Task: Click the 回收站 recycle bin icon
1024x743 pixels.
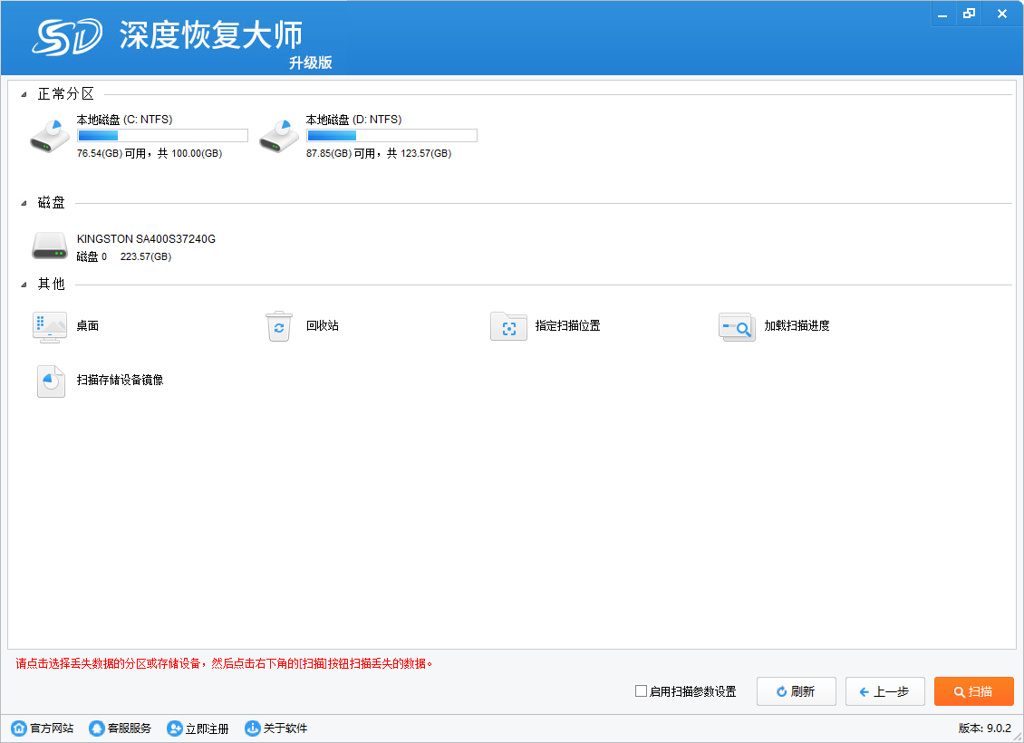Action: point(279,326)
